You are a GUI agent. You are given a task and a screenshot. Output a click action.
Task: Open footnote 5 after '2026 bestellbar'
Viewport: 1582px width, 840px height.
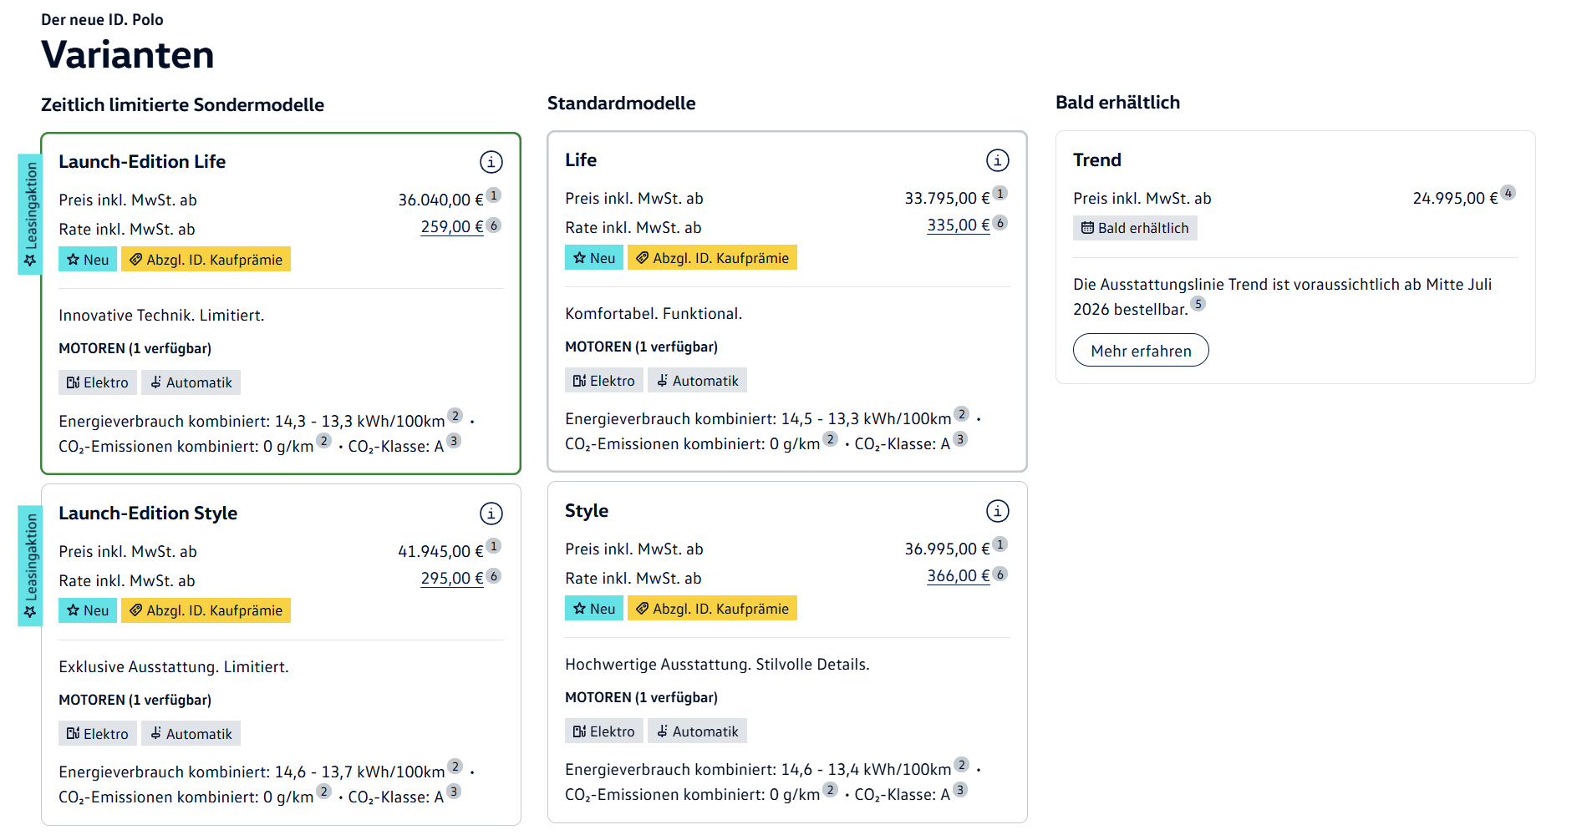pyautogui.click(x=1198, y=304)
